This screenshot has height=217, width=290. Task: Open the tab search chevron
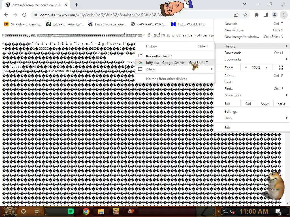point(244,4)
